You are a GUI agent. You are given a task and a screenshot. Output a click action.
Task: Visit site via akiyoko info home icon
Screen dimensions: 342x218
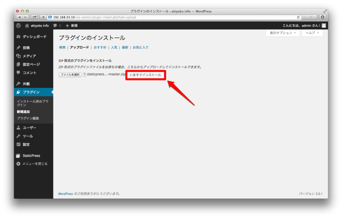coord(27,26)
